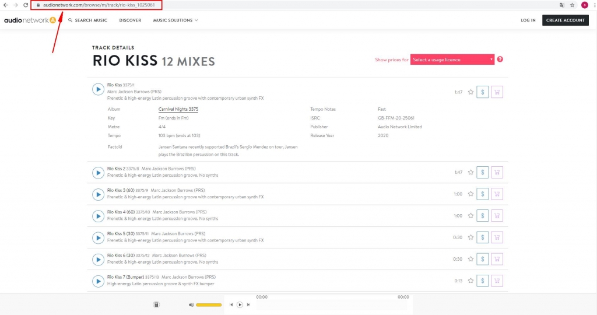597x315 pixels.
Task: Click the Create Account button
Action: [x=565, y=20]
